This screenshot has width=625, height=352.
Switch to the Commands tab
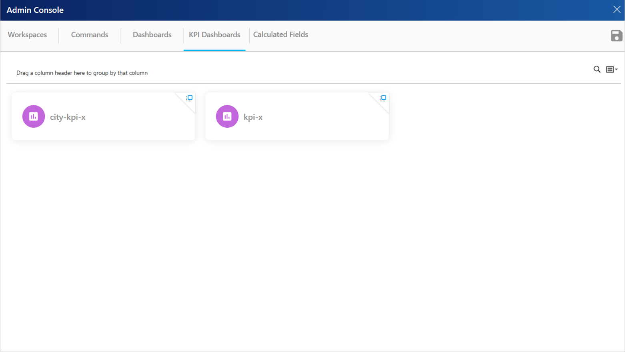click(x=90, y=35)
